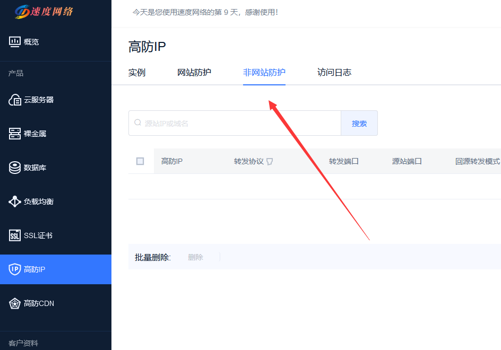Open the 数据库 sidebar entry
501x350 pixels.
click(x=56, y=168)
